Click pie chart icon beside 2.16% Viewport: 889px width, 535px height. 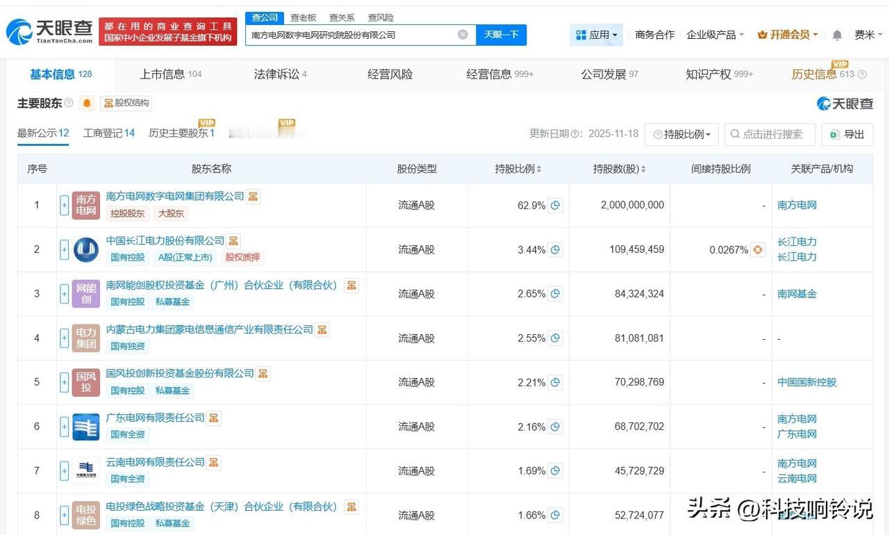(555, 427)
